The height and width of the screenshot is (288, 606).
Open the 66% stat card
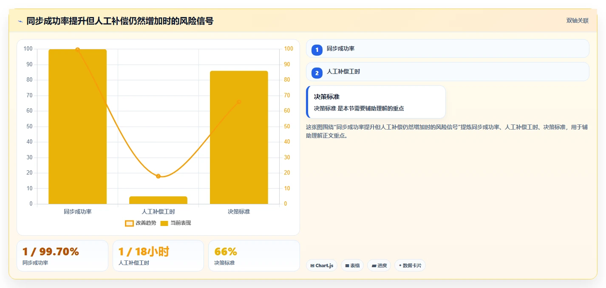(x=254, y=256)
